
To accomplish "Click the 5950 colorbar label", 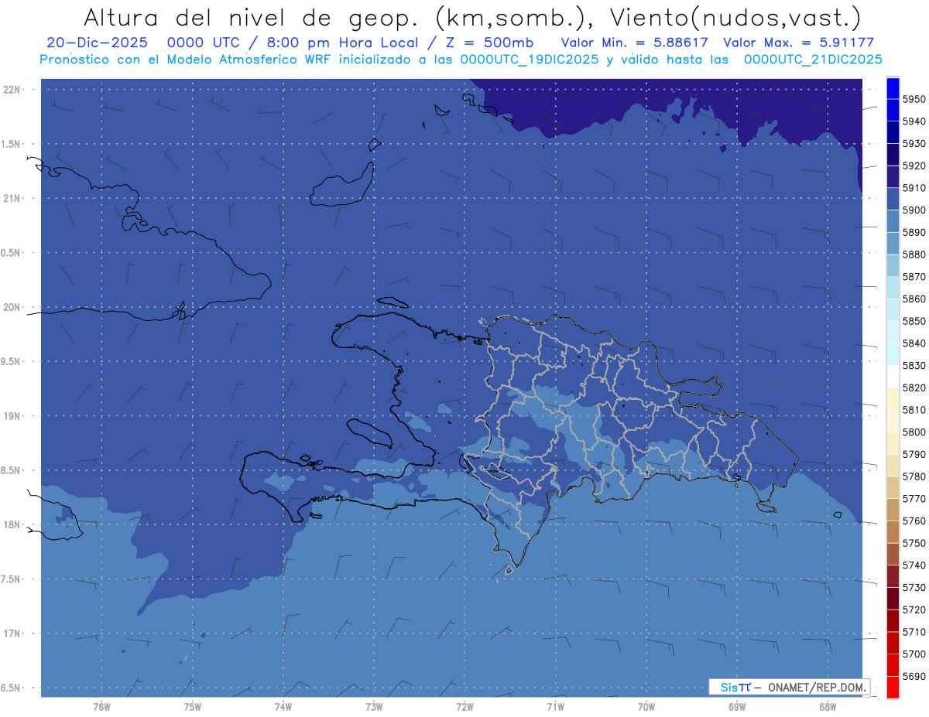I will [x=914, y=99].
